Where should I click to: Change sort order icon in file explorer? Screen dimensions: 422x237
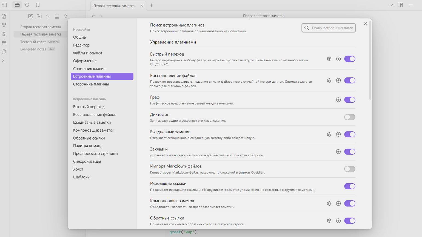48,16
